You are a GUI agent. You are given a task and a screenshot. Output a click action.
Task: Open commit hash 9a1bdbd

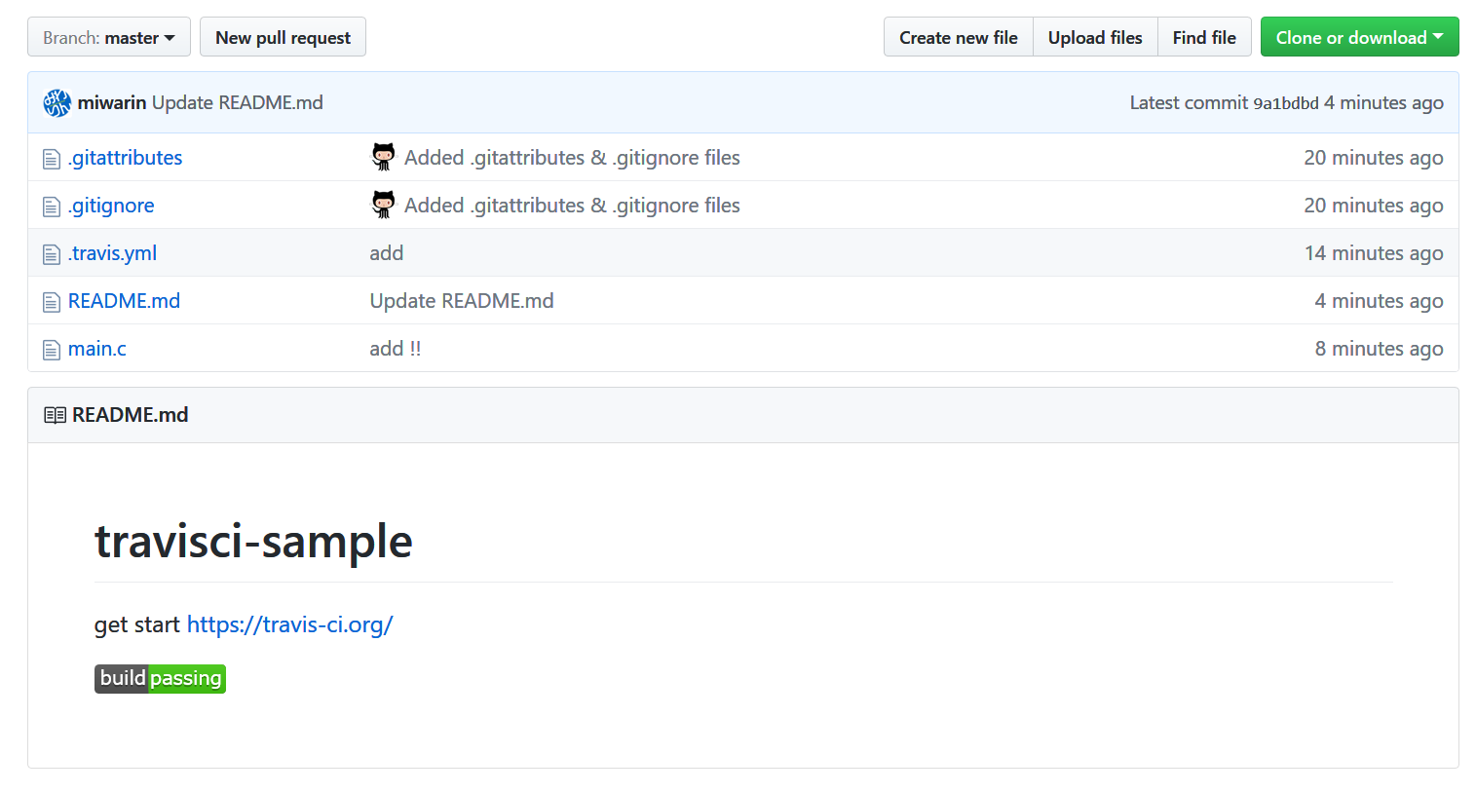tap(1286, 103)
